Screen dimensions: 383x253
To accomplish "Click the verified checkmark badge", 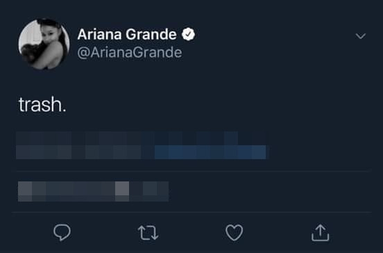I will pos(188,34).
